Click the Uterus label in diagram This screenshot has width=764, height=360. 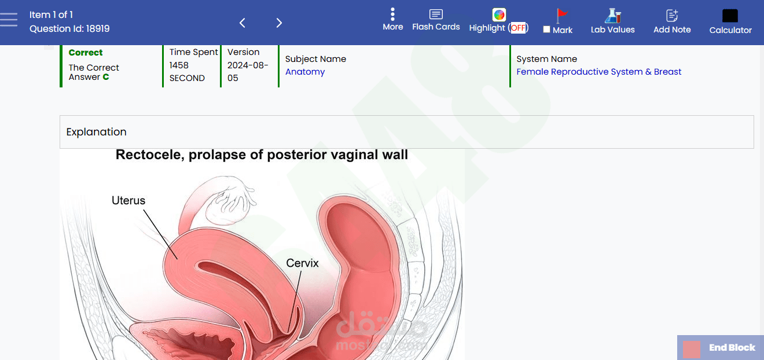coord(128,200)
